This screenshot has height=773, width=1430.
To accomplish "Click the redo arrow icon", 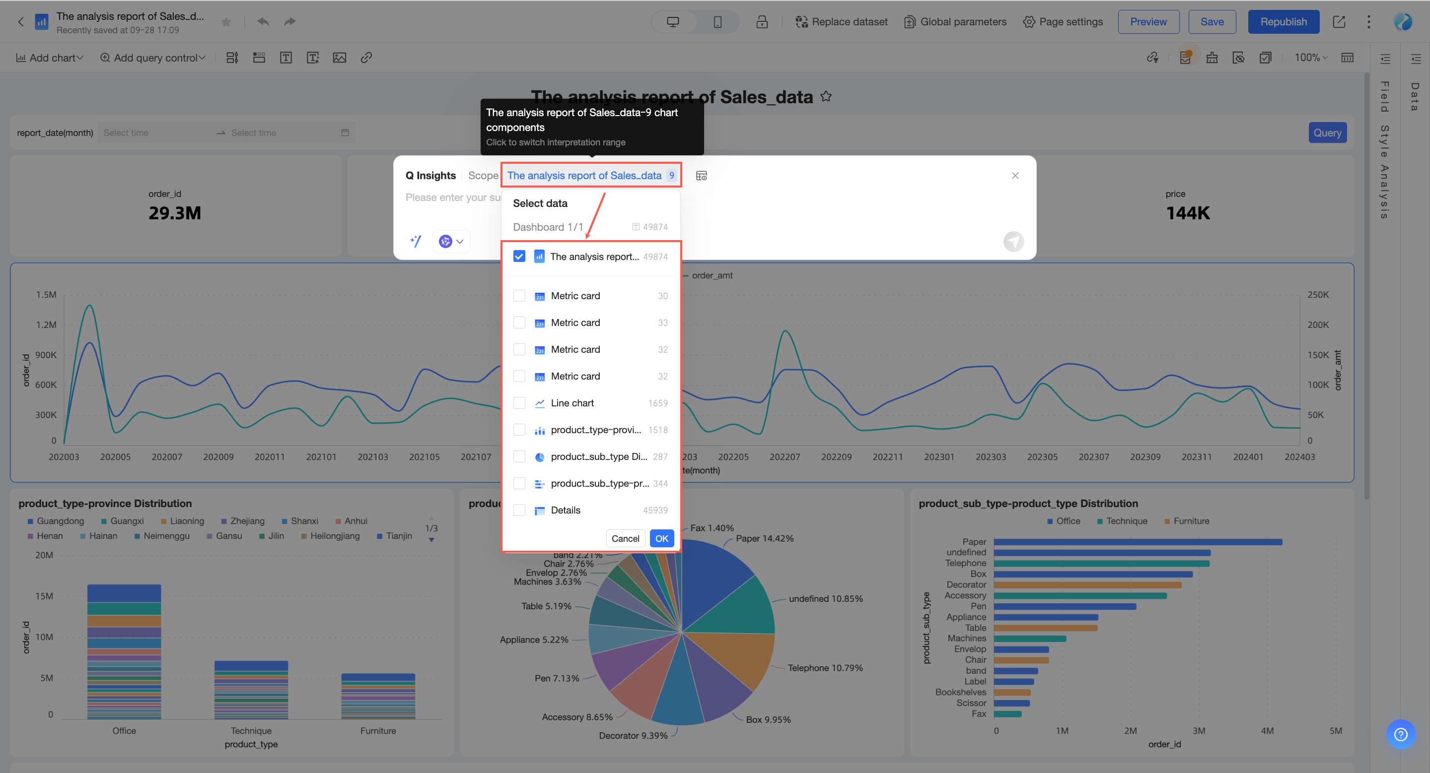I will (x=290, y=22).
